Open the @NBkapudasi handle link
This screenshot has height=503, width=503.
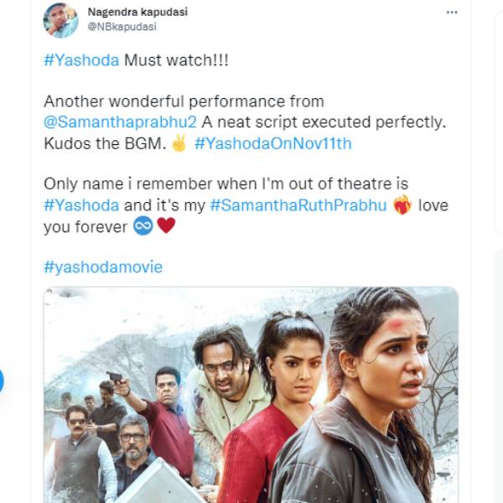point(121,26)
